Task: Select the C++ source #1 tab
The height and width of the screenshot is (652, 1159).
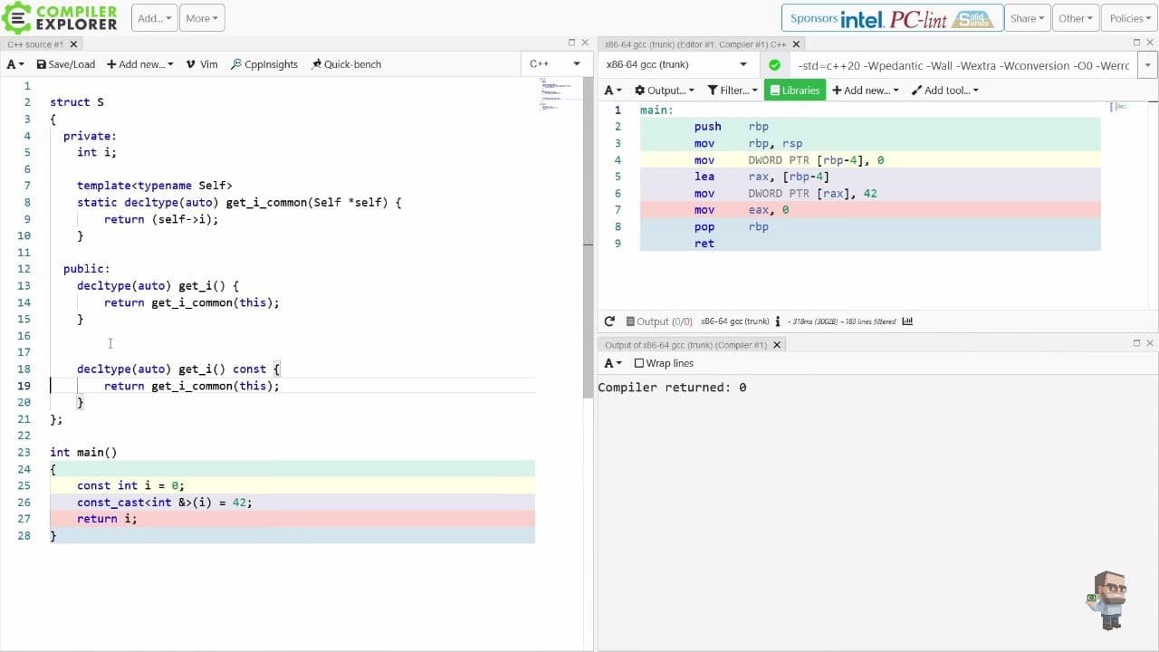Action: 35,43
